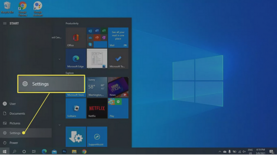Open Power options in Start menu
The height and width of the screenshot is (155, 277).
pyautogui.click(x=14, y=143)
